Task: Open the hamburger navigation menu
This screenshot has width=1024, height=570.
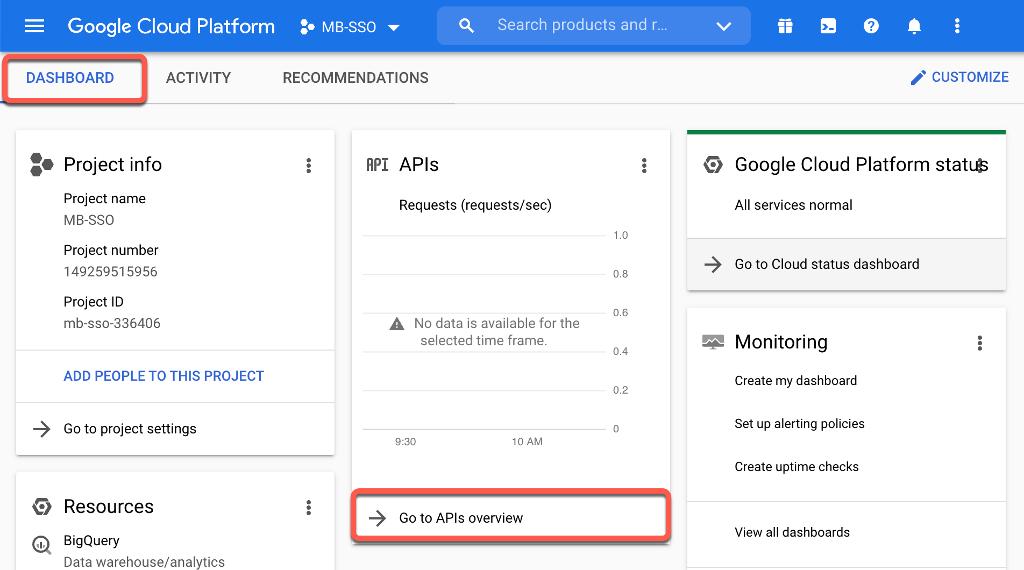Action: (x=34, y=26)
